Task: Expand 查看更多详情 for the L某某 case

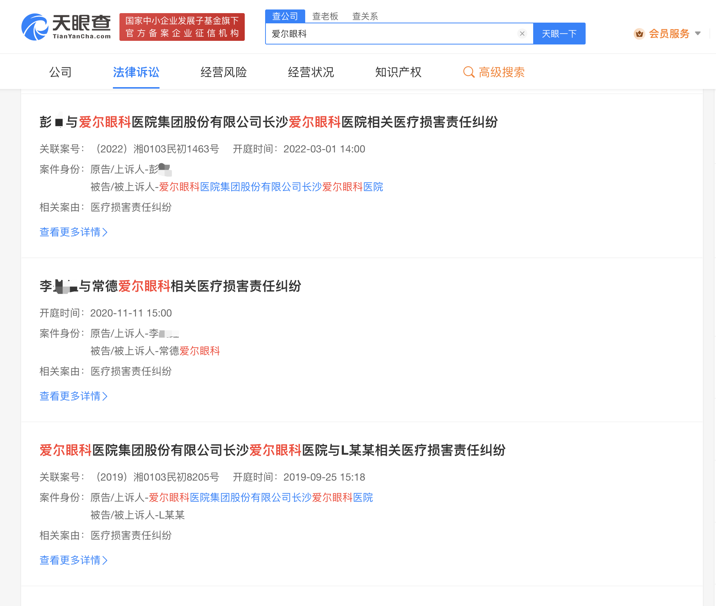Action: point(73,560)
